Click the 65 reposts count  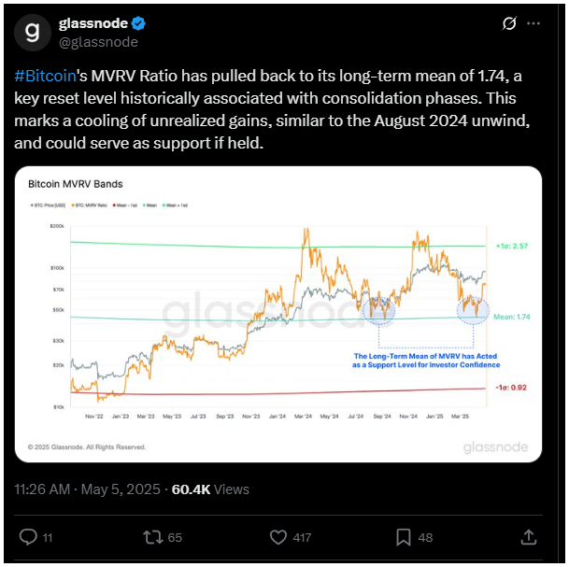pyautogui.click(x=175, y=538)
